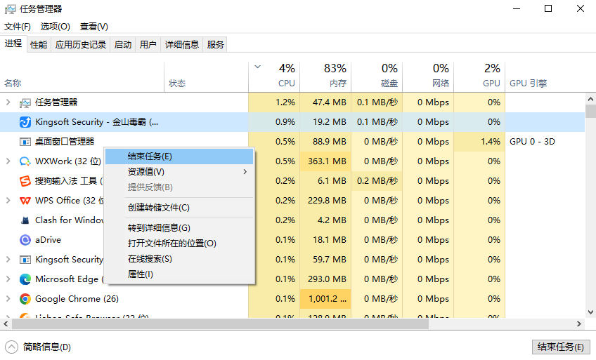596x360 pixels.
Task: Open the 文件(F) menu
Action: (x=18, y=27)
